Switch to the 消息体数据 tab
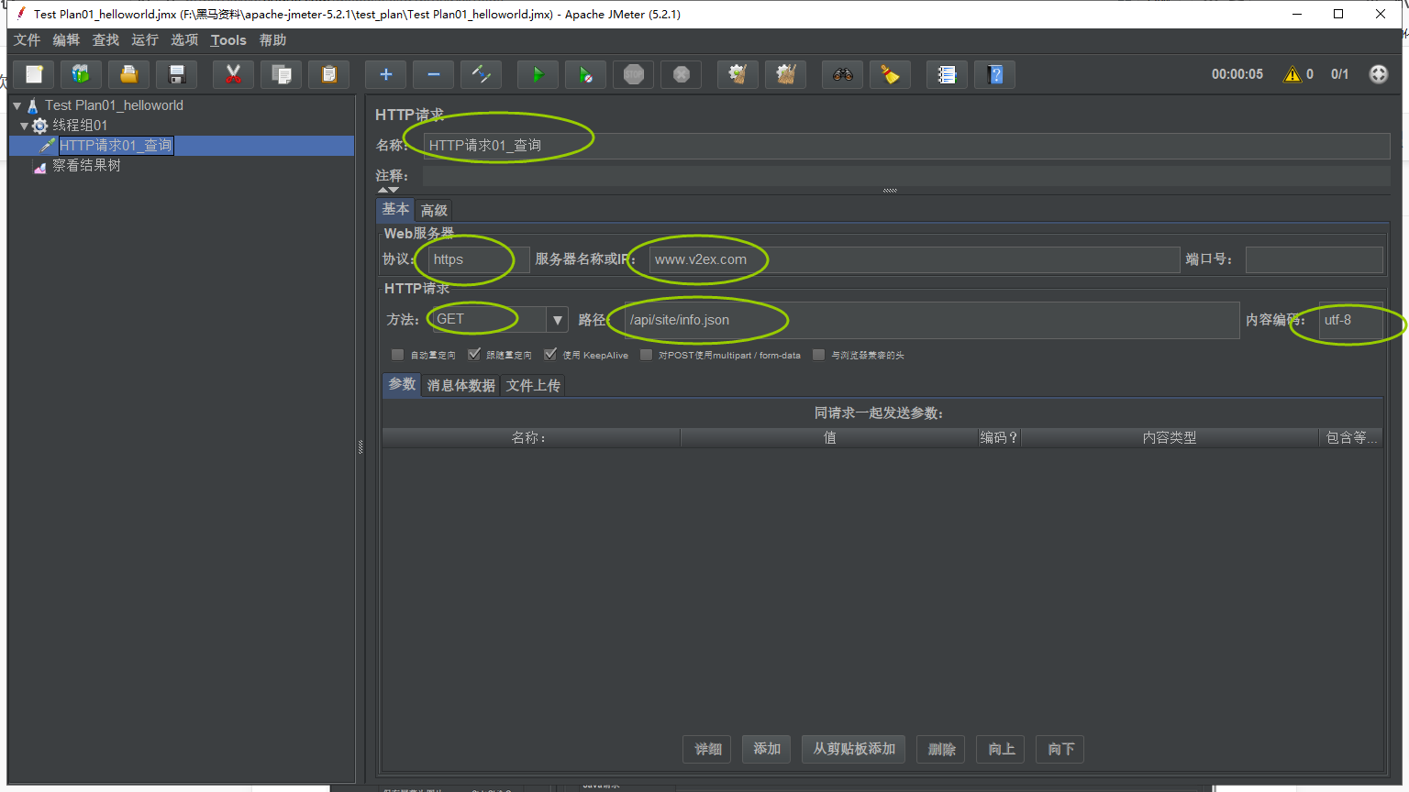The width and height of the screenshot is (1409, 792). tap(461, 386)
